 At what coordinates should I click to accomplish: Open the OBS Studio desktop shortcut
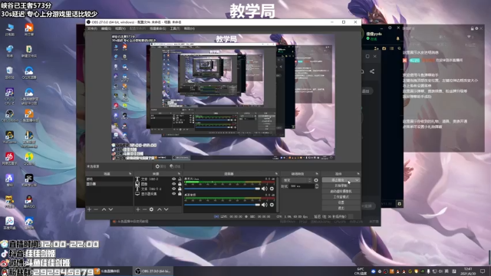(10, 116)
